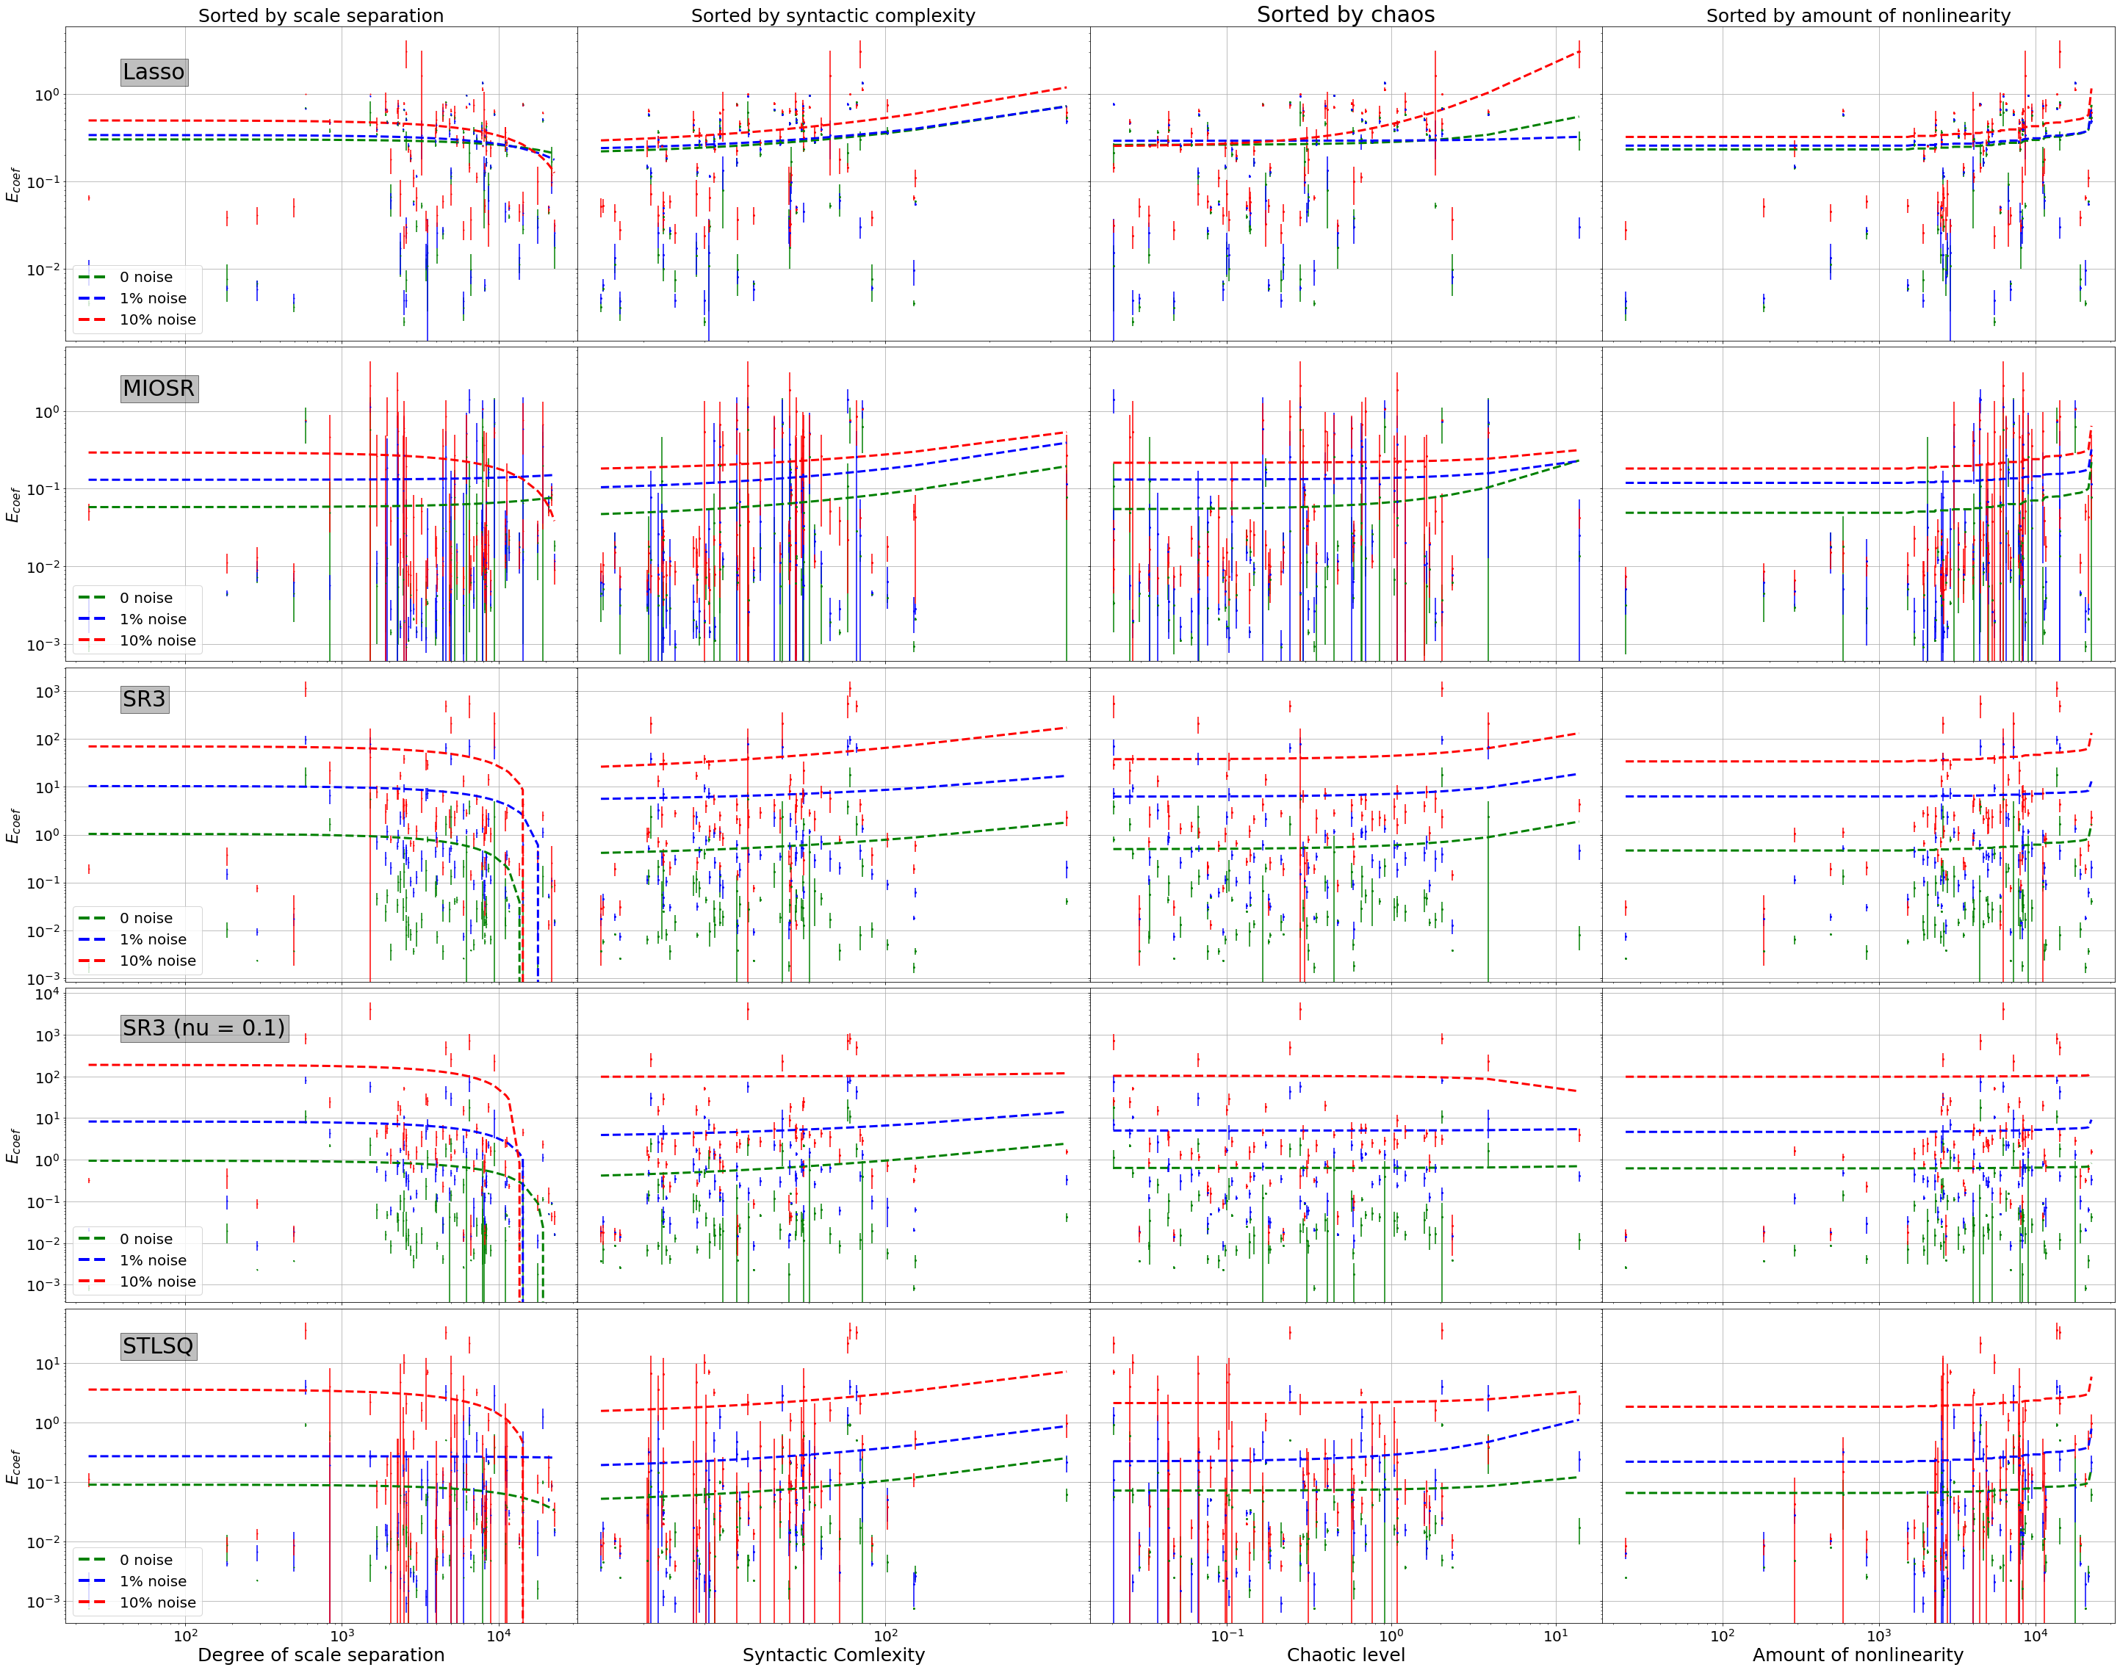Click the E_coef y-axis label of MIOSR row
Viewport: 2120px width, 1670px height.
pyautogui.click(x=12, y=505)
